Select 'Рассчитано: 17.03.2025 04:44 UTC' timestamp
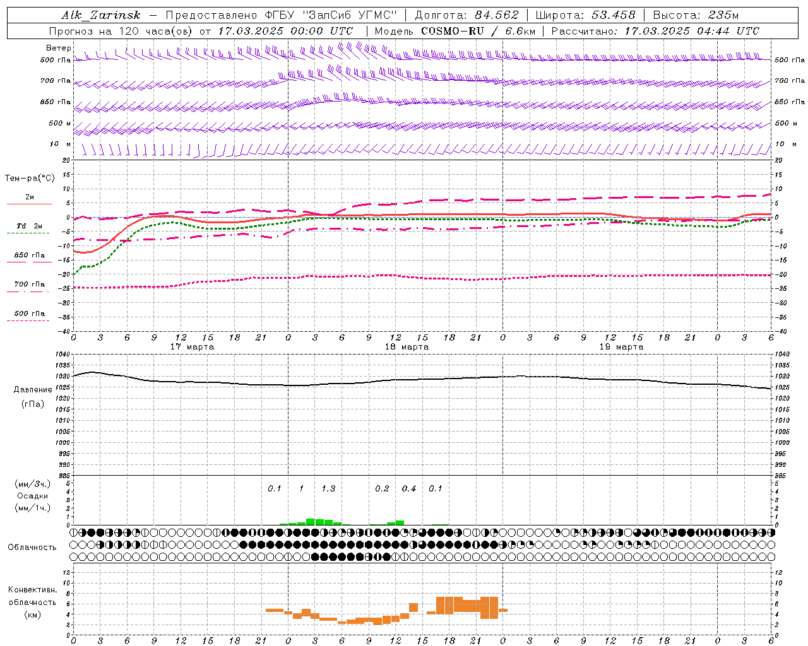Viewport: 808px width, 646px height. (655, 31)
